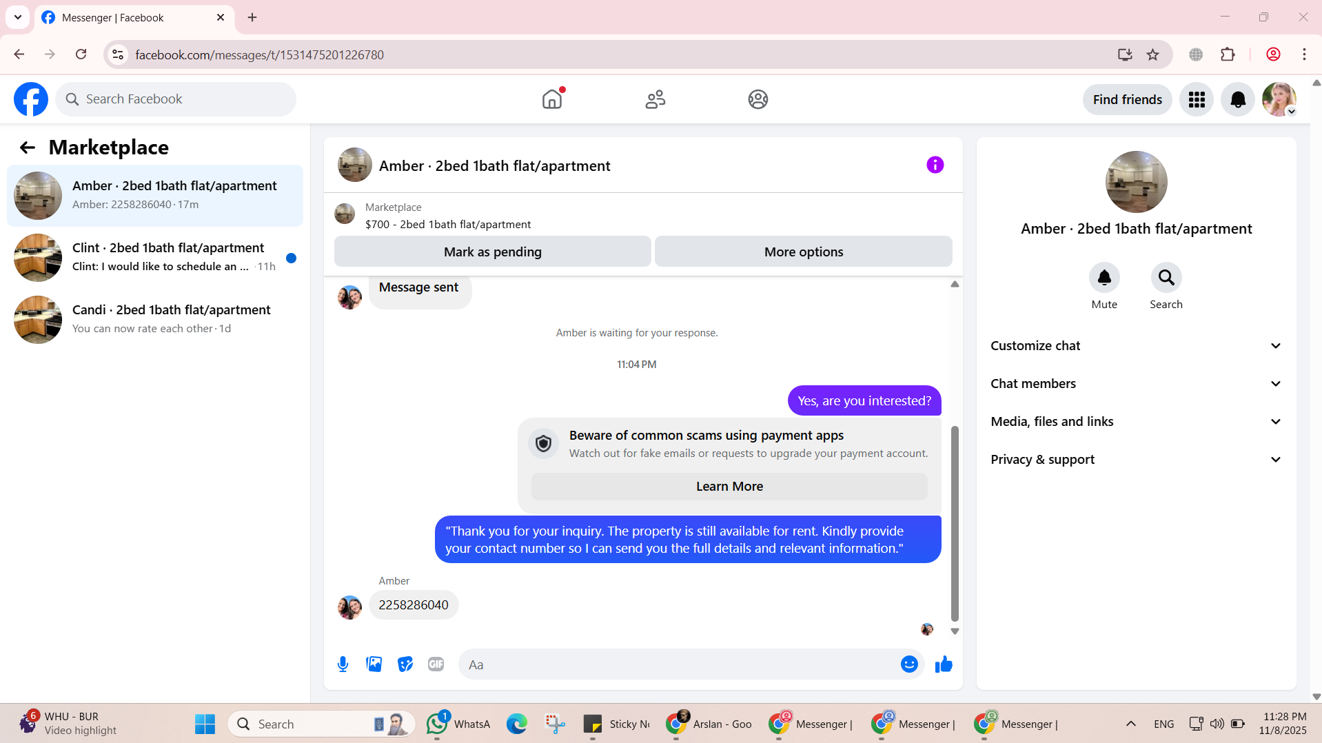Click Amber's avatar beside 2258286040 message
The height and width of the screenshot is (743, 1322).
[x=349, y=607]
